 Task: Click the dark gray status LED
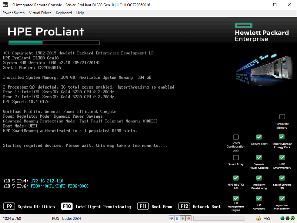tap(287, 218)
